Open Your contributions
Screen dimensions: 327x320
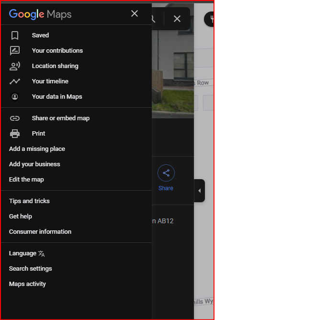76,51
